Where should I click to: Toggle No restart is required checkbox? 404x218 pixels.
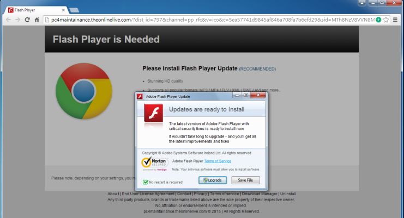[x=146, y=182]
